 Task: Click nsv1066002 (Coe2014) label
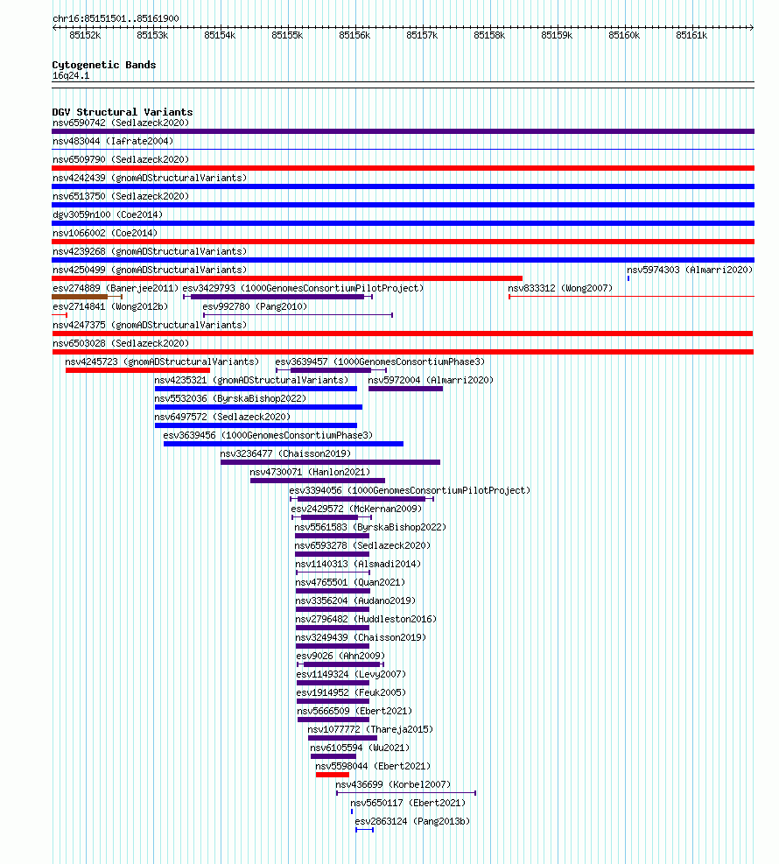(x=105, y=233)
